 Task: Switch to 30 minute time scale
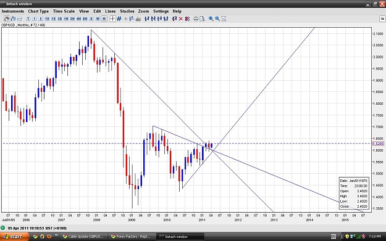coord(60,18)
